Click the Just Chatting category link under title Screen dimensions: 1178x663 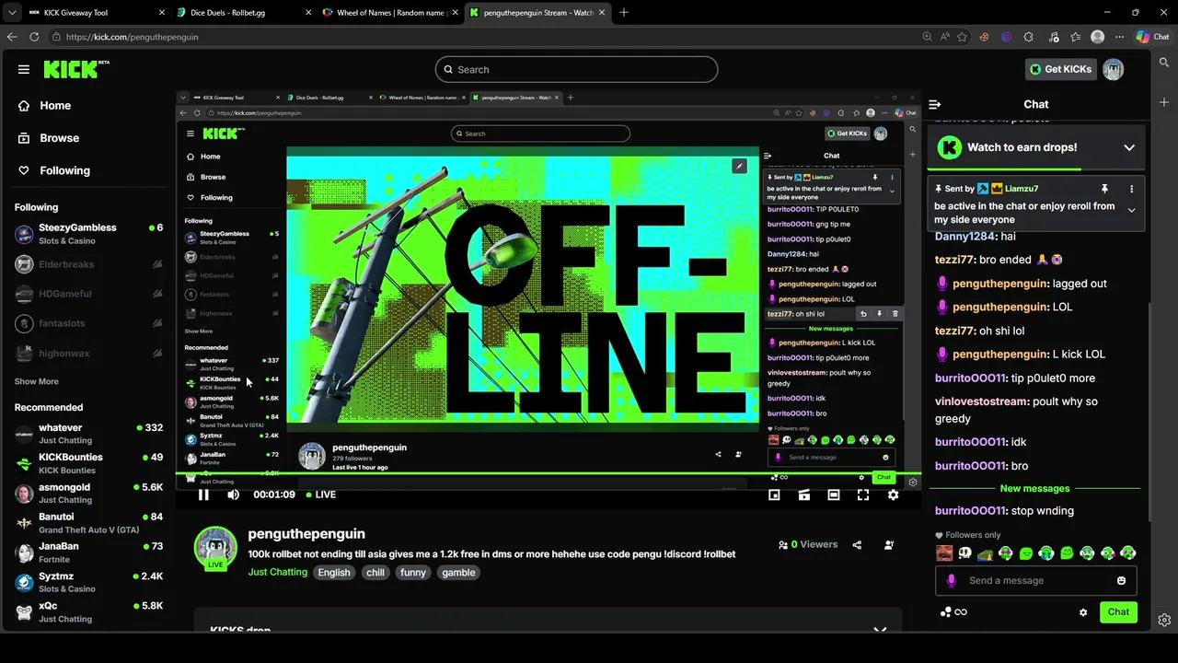277,572
